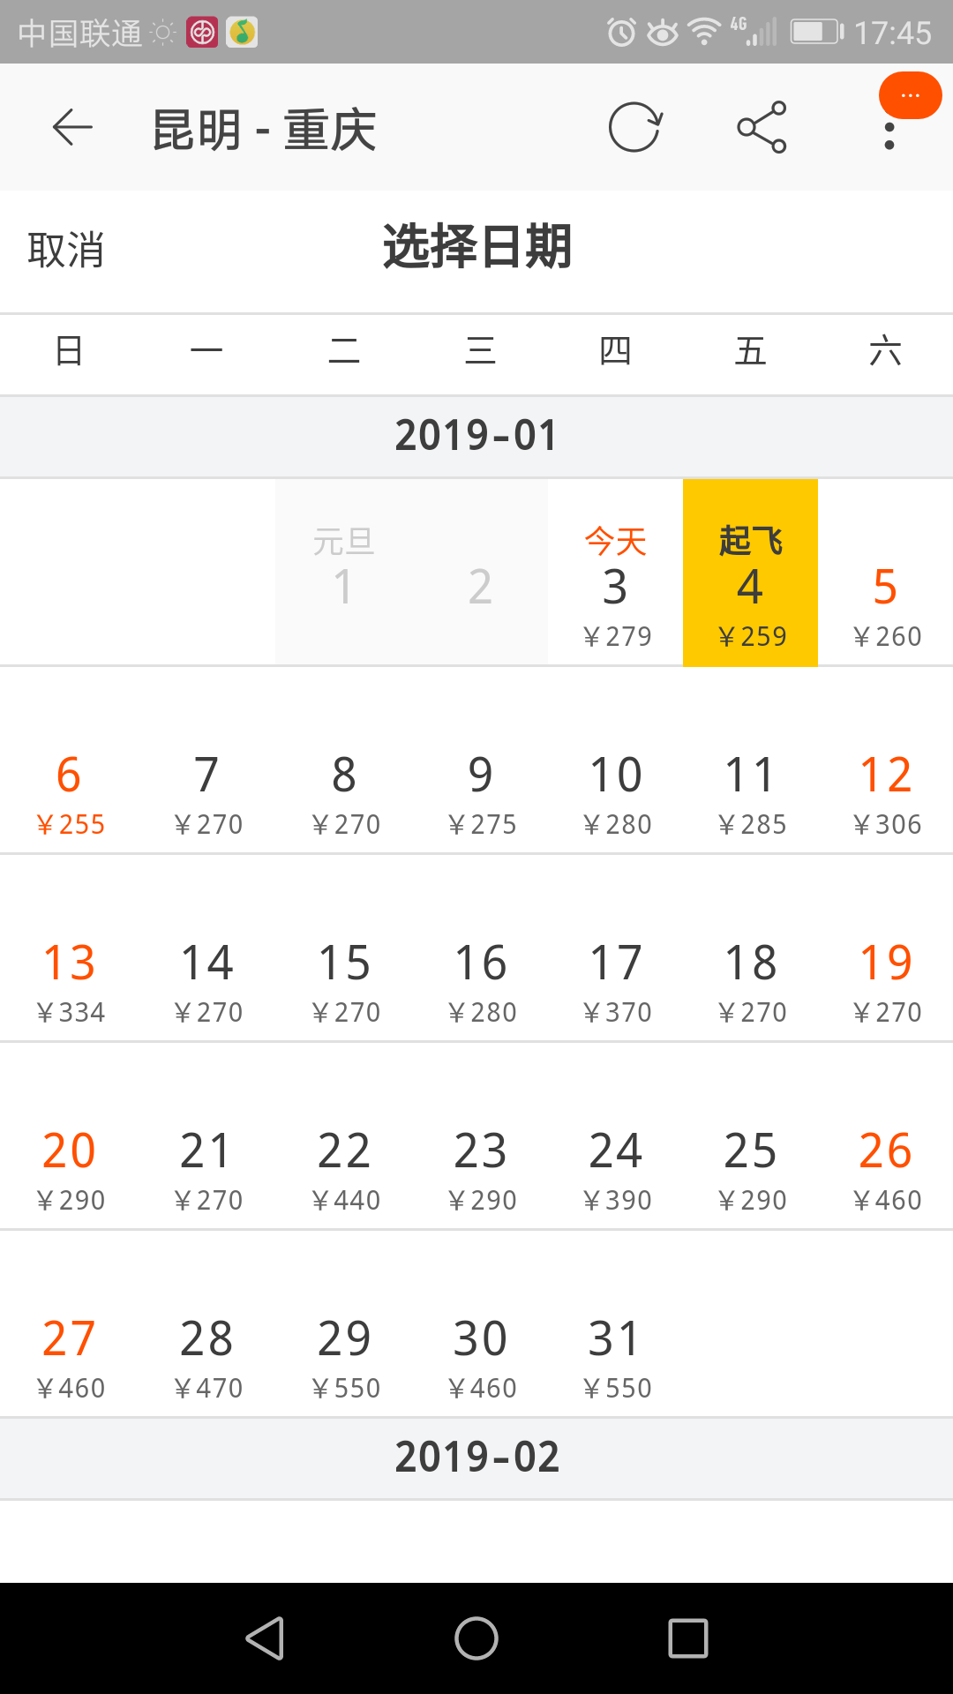Tap Android recent apps square button
Viewport: 953px width, 1694px height.
click(688, 1638)
